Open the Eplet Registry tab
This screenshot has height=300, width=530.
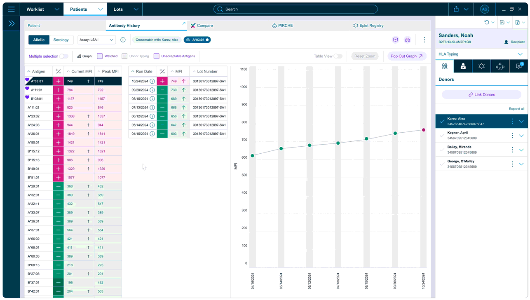(x=368, y=26)
